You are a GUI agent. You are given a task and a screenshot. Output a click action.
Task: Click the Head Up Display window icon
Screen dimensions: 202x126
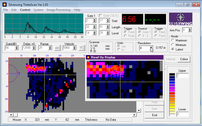point(88,57)
